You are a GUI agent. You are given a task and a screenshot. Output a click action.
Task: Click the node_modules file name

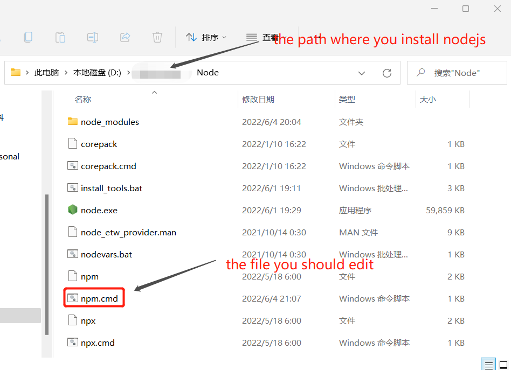pyautogui.click(x=110, y=122)
